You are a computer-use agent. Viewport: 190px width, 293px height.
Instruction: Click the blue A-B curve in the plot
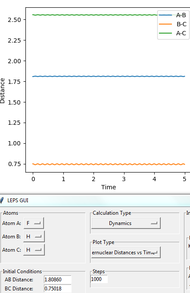[x=109, y=77]
